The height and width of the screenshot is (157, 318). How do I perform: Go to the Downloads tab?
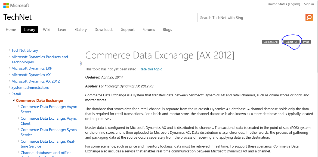tap(104, 30)
